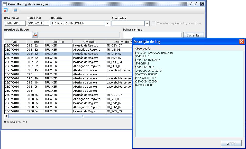
Task: Click the window icon in Consulta Log title bar
Action: (5, 4)
